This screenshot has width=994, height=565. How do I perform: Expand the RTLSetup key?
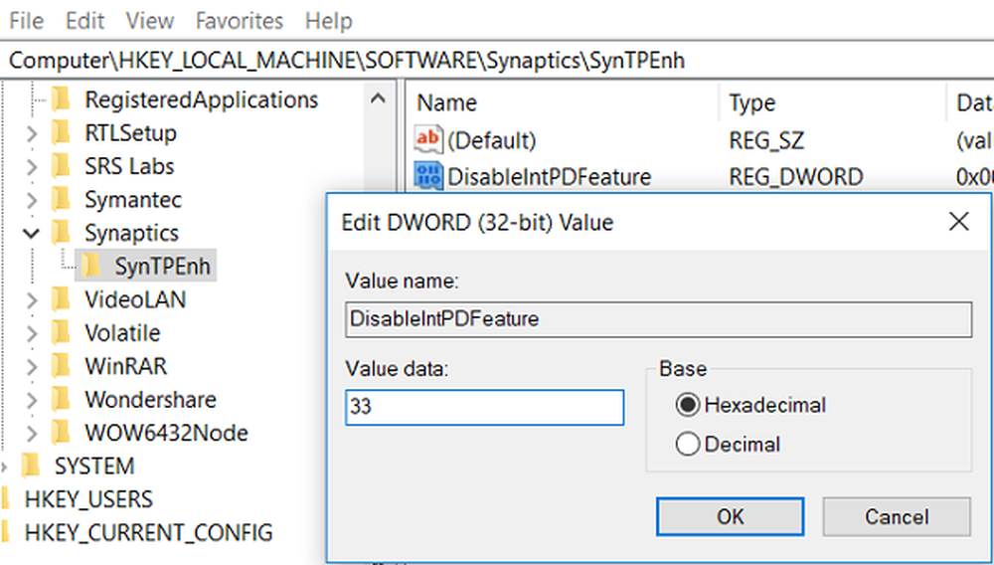32,134
